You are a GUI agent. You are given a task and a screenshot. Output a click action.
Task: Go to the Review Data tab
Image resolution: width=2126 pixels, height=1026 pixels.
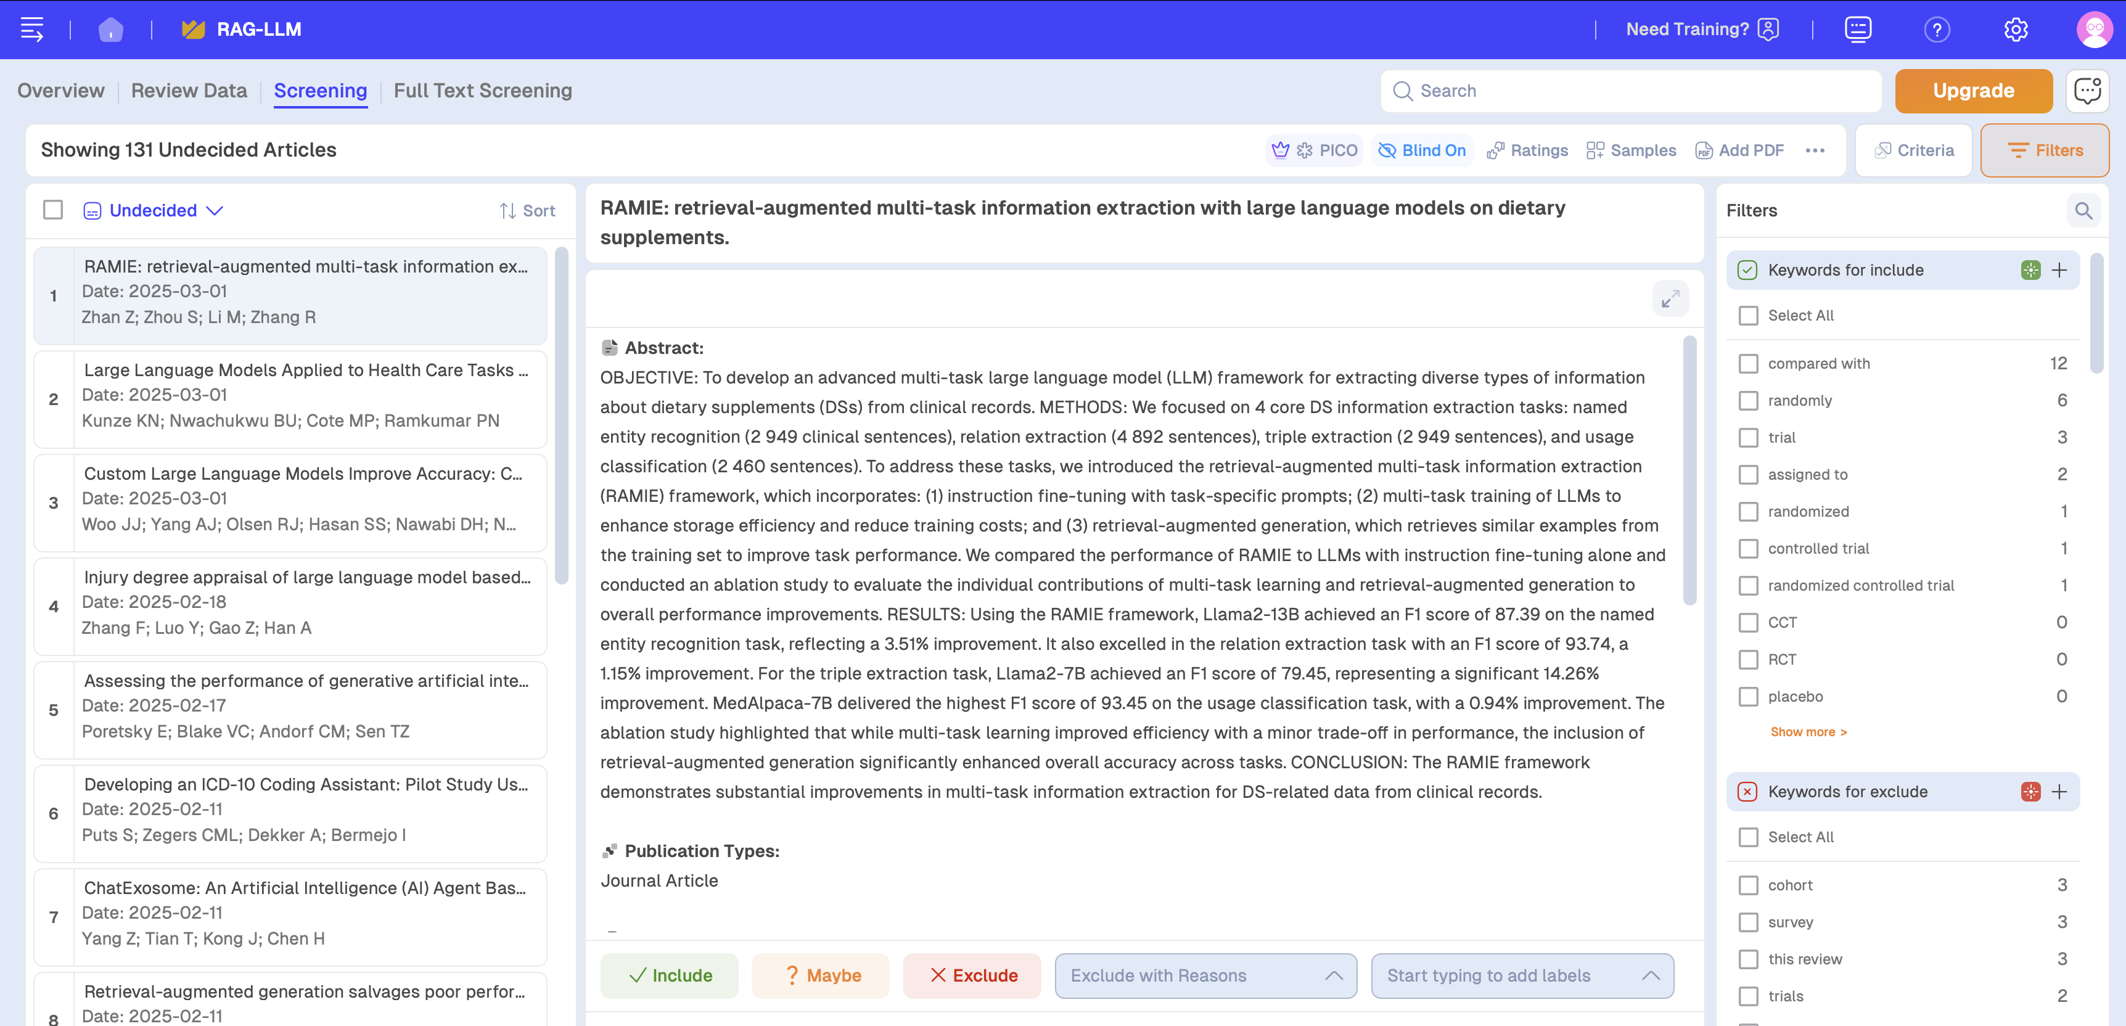[188, 91]
